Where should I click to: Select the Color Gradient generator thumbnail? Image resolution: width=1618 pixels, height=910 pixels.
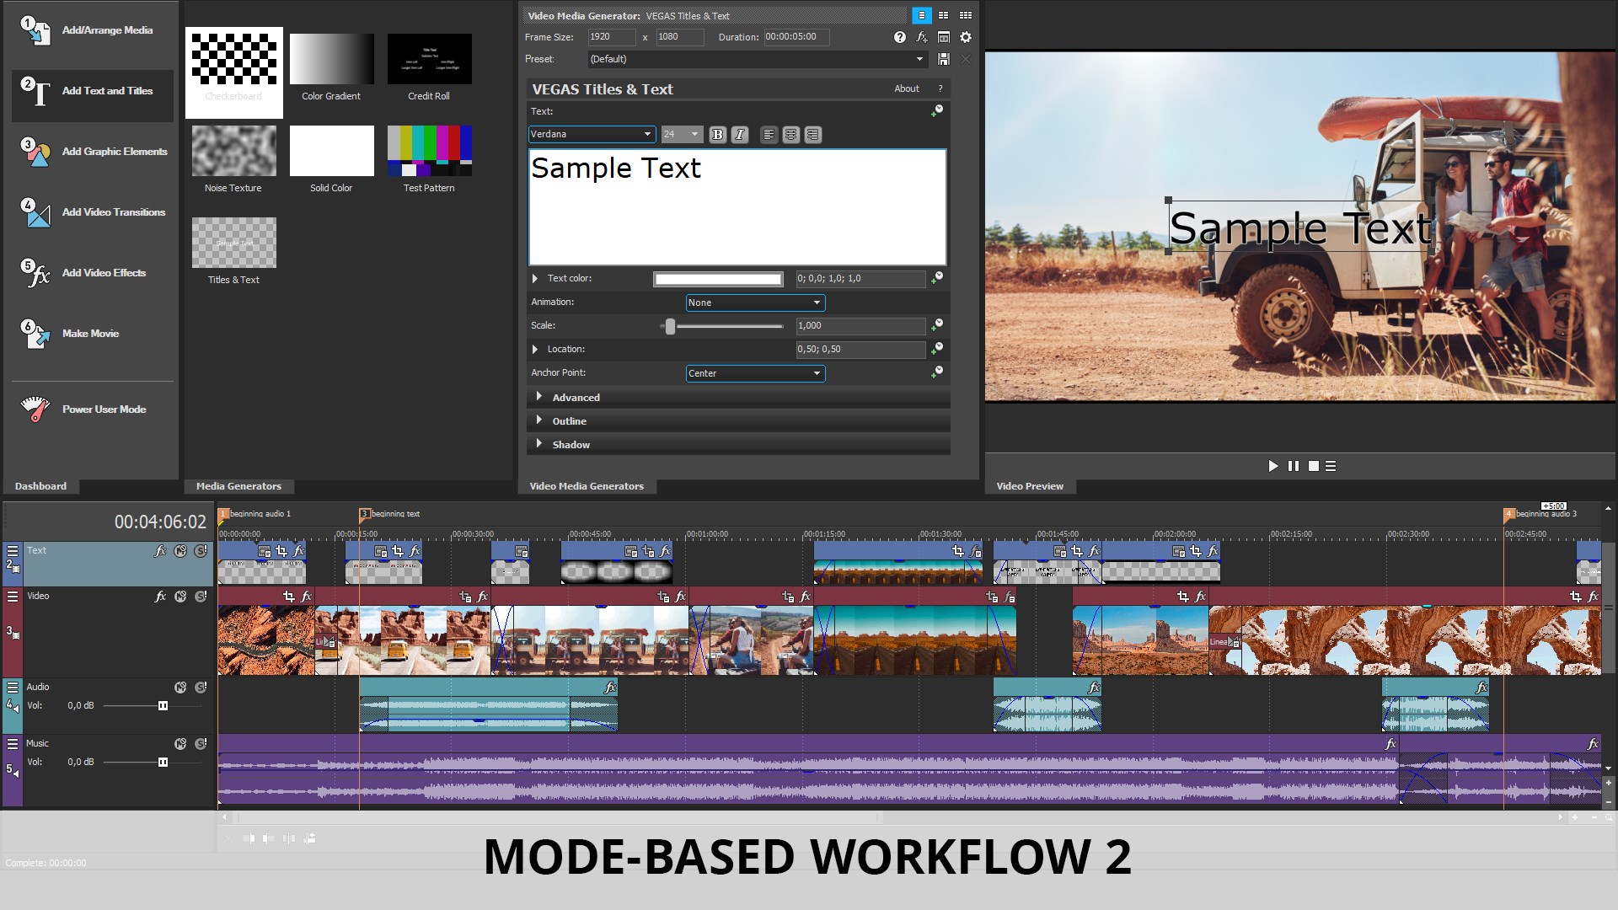[331, 59]
